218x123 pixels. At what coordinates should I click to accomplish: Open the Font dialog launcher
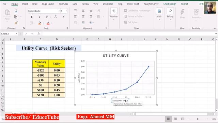coord(67,28)
